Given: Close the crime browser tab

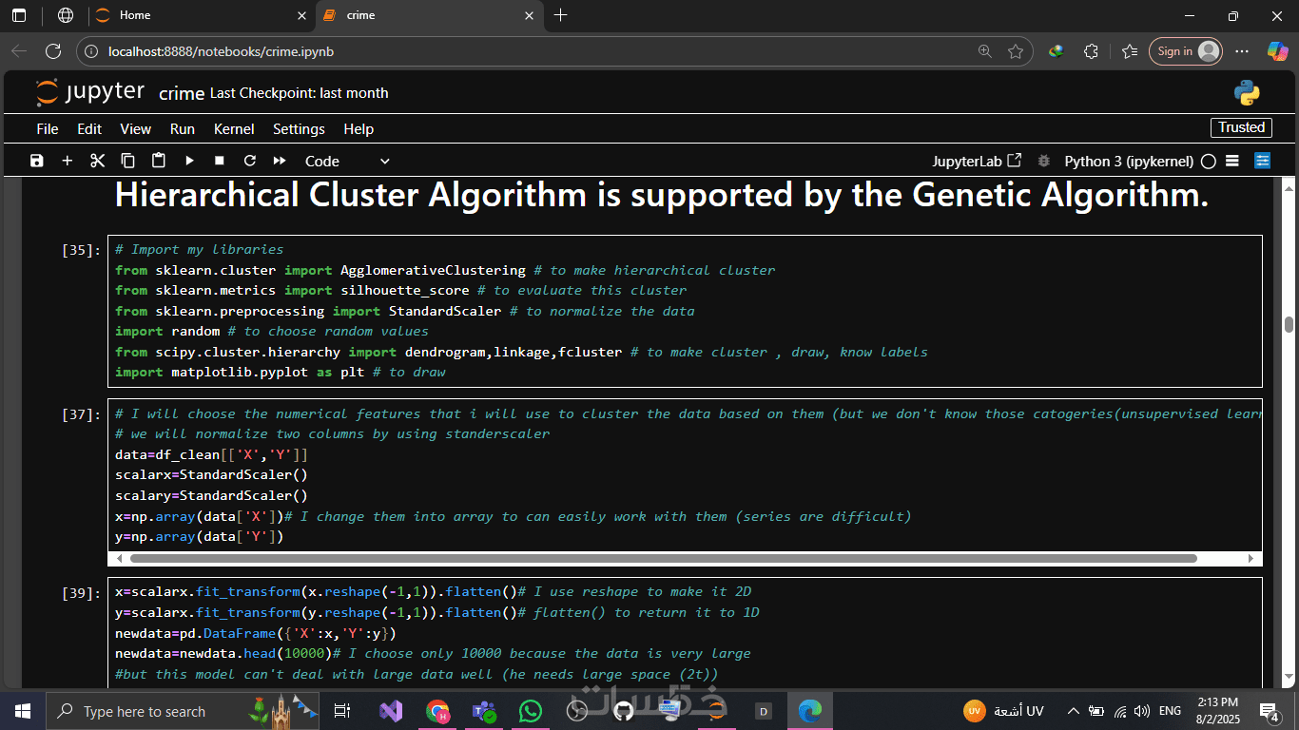Looking at the screenshot, I should click(x=530, y=15).
